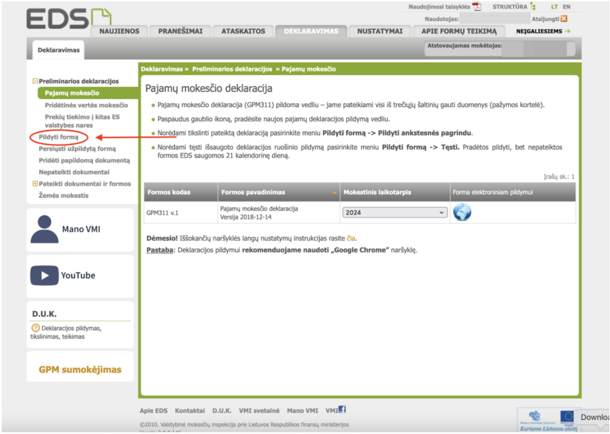
Task: Click the GPM sumokėjimas link
Action: point(80,370)
